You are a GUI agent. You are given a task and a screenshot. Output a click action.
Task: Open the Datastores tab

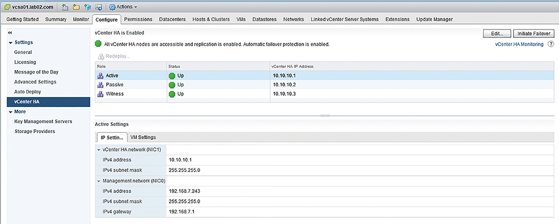[264, 19]
